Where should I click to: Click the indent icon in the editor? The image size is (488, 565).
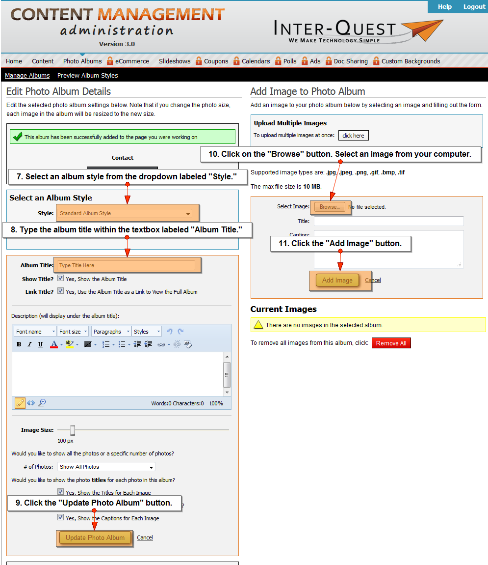tap(148, 344)
